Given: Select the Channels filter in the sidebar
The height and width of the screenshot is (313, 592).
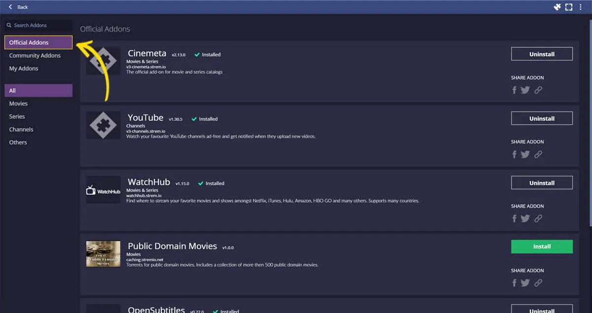Looking at the screenshot, I should 21,129.
